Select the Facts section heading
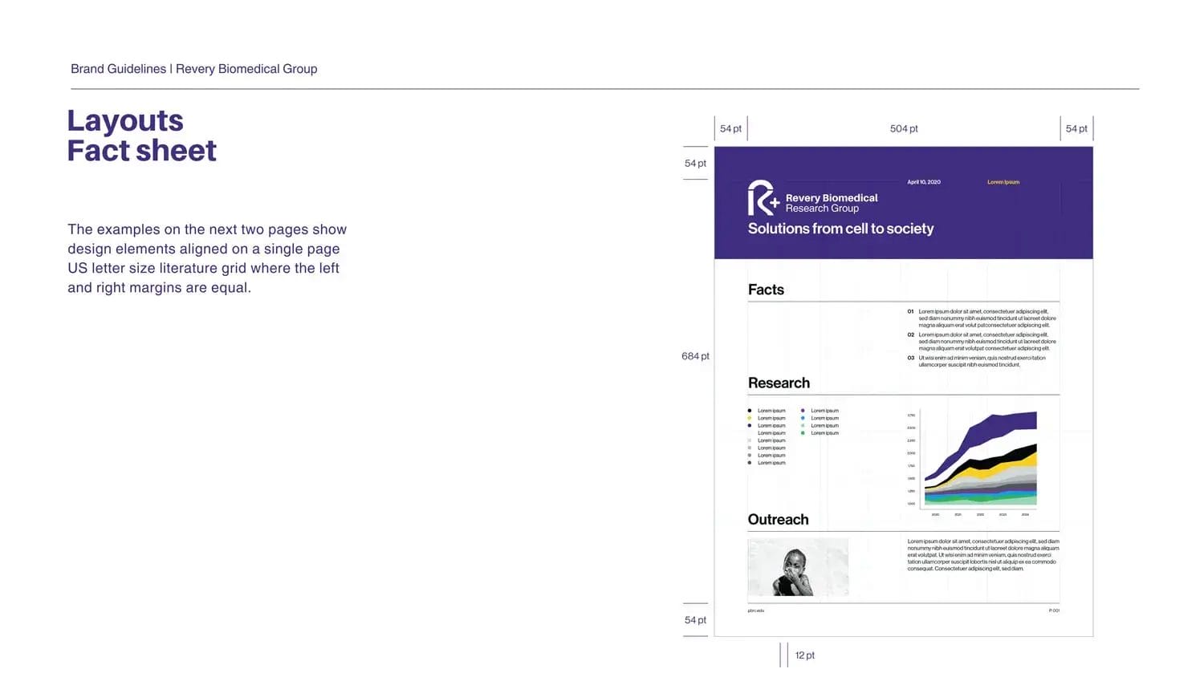Image resolution: width=1204 pixels, height=677 pixels. tap(766, 290)
